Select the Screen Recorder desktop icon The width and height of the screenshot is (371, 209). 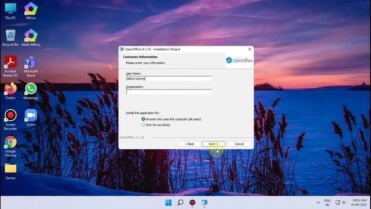click(10, 120)
